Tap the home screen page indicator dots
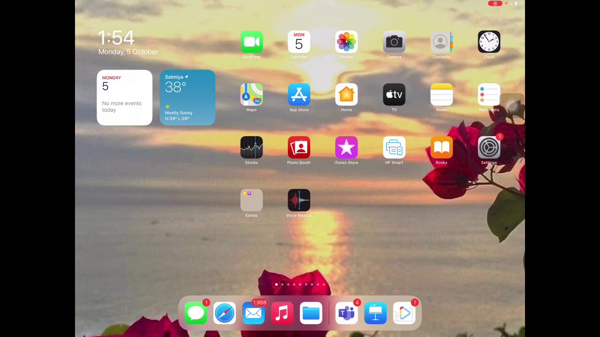 (x=300, y=285)
